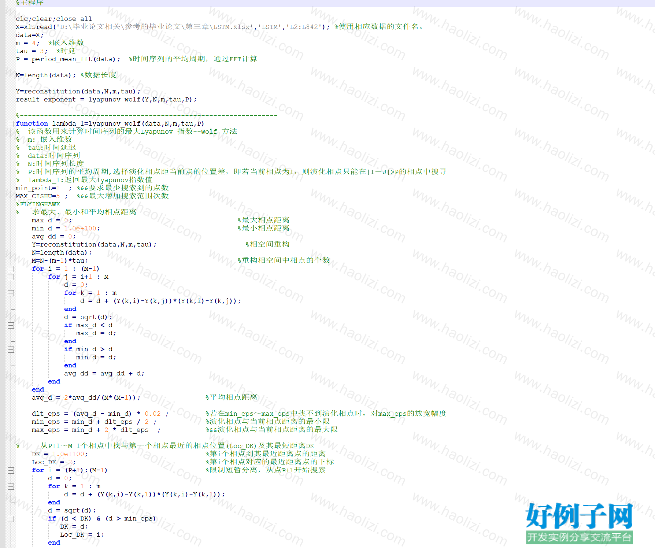Click the 'MAX_CISHU=5' line
Screen dimensions: 655x548
pyautogui.click(x=92, y=196)
